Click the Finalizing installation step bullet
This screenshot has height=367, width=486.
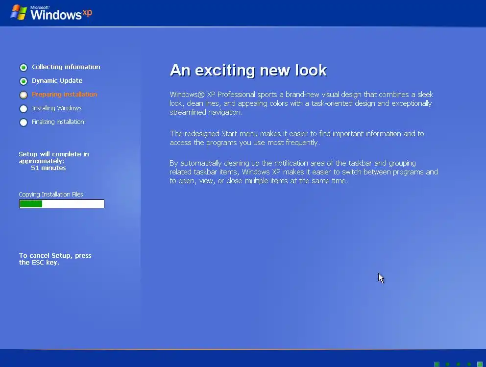(23, 122)
